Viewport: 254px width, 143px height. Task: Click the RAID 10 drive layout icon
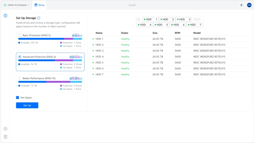click(x=76, y=78)
